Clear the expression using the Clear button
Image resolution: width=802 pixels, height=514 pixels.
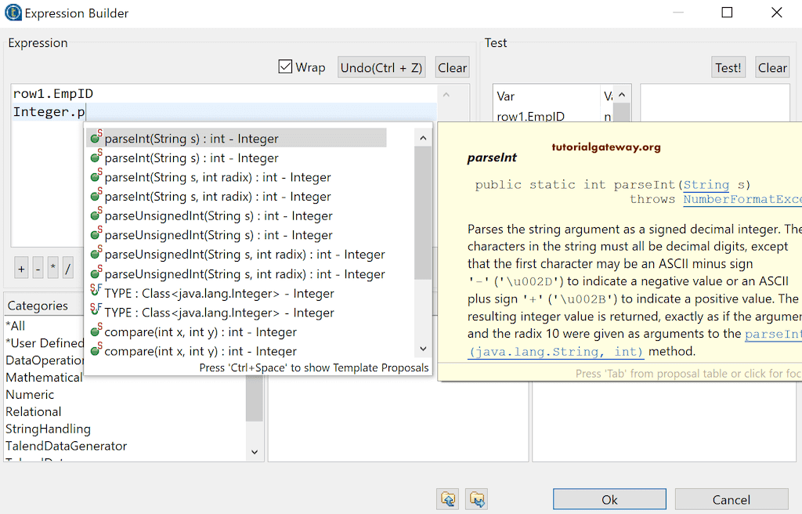pos(452,67)
